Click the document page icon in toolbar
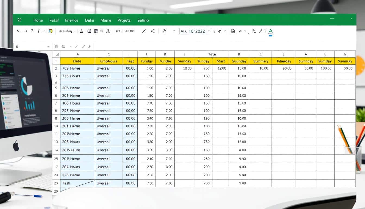Viewport: 365px width, 209px height. pos(233,31)
